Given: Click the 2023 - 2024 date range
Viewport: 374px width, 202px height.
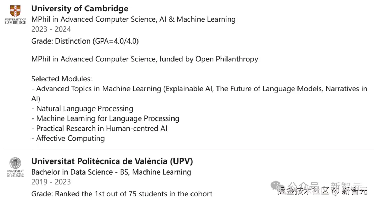Looking at the screenshot, I should pyautogui.click(x=51, y=29).
